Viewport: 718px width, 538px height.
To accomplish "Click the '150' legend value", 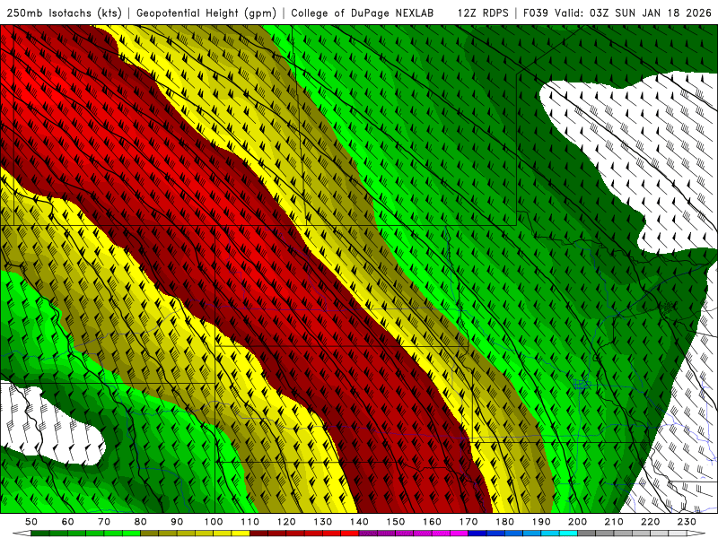I will (x=396, y=522).
